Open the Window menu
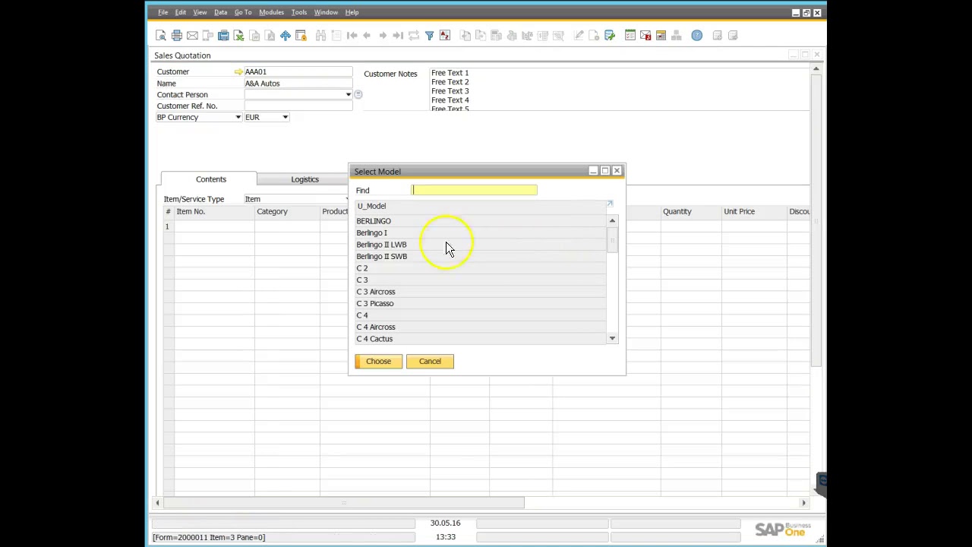 coord(326,12)
